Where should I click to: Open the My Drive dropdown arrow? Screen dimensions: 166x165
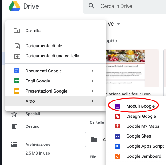coord(118,24)
